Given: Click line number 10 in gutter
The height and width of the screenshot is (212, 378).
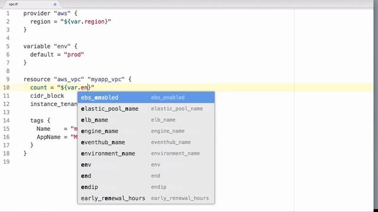Looking at the screenshot, I should tap(6, 88).
